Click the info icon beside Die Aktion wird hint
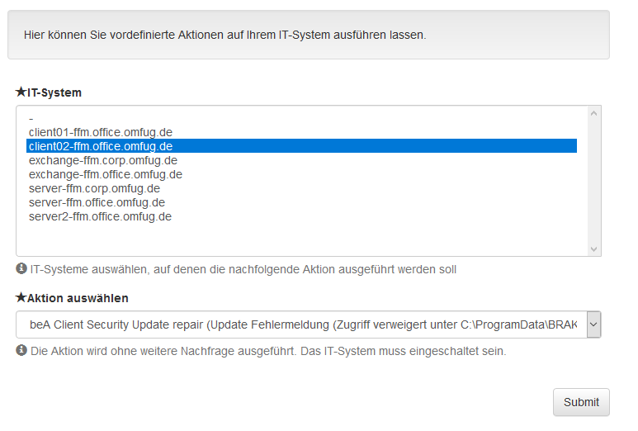Screen dimensions: 638x431 (x=21, y=350)
